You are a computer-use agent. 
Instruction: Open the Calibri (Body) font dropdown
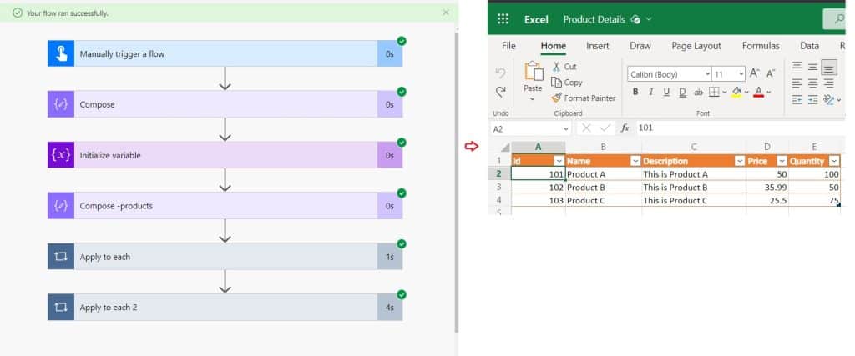pos(707,74)
